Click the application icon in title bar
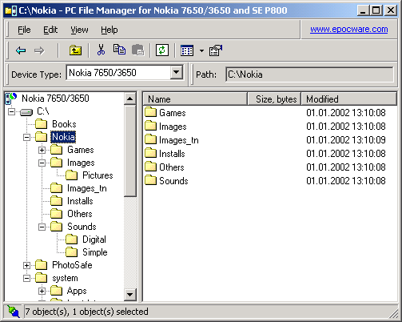The image size is (402, 322). [11, 10]
